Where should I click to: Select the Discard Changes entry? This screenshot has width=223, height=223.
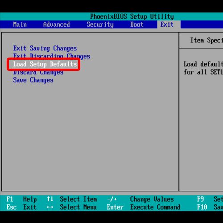tap(38, 72)
